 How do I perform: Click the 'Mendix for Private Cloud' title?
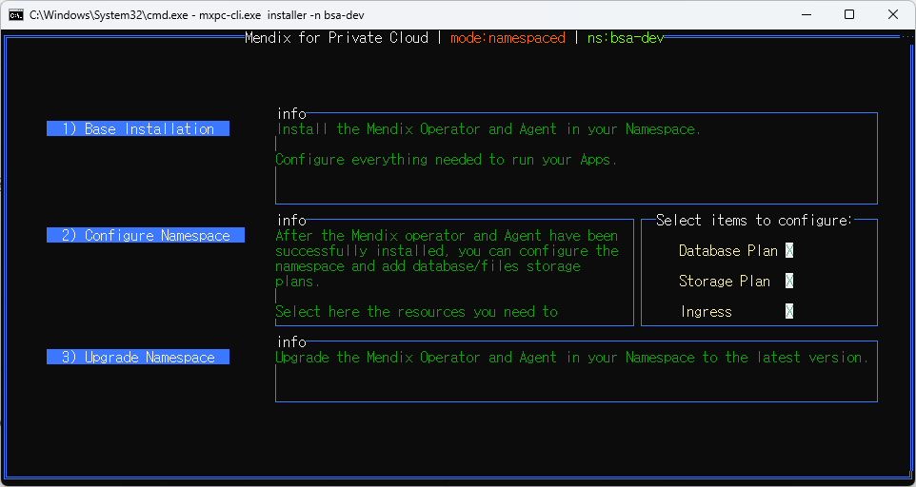(x=336, y=38)
